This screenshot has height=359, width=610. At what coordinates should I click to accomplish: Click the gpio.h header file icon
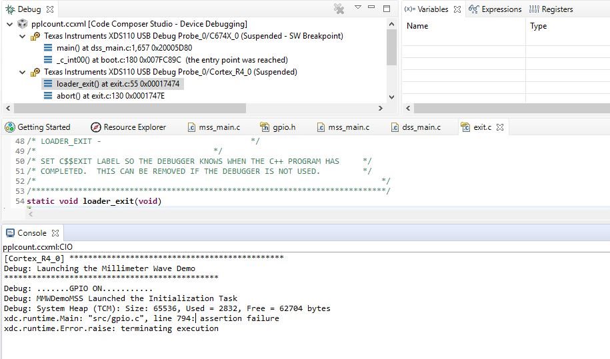265,127
